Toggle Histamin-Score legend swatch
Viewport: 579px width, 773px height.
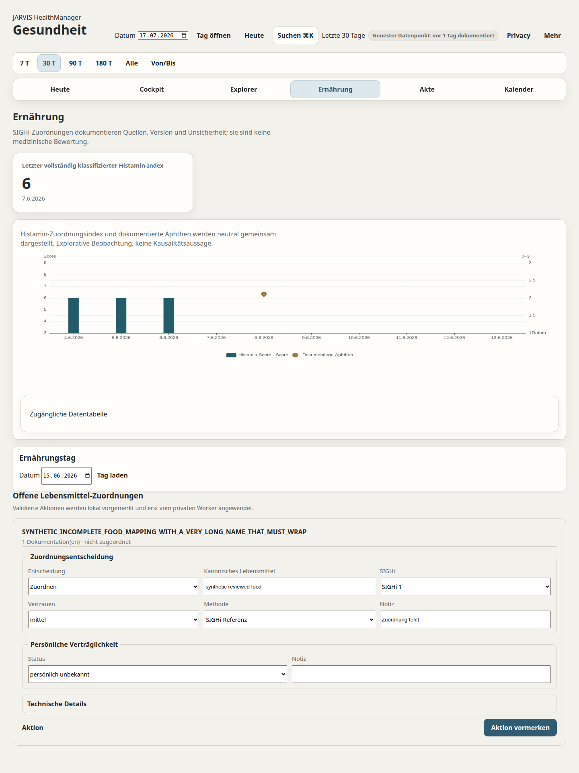231,355
